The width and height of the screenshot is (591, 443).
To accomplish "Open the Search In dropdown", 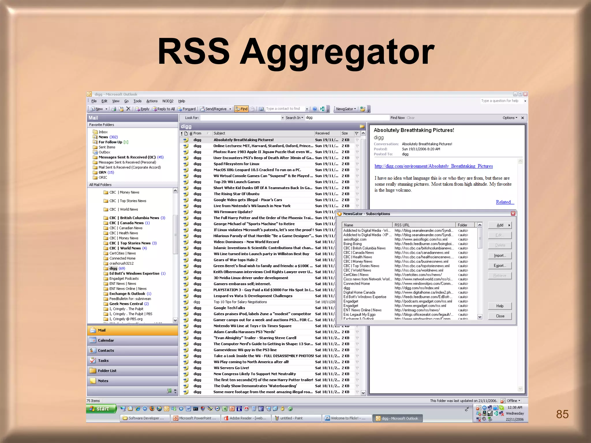I will coord(294,118).
